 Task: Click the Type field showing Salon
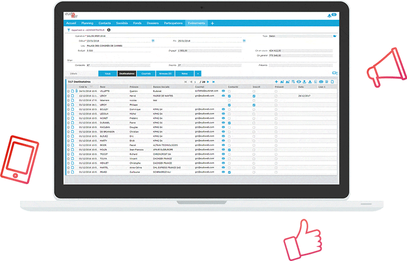301,36
